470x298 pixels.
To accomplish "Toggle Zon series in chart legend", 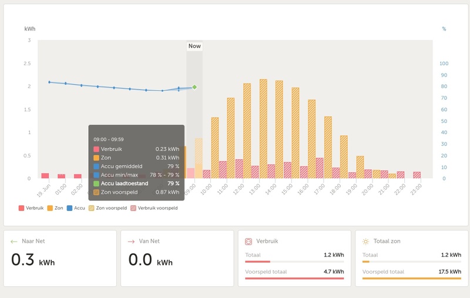I will (x=55, y=208).
